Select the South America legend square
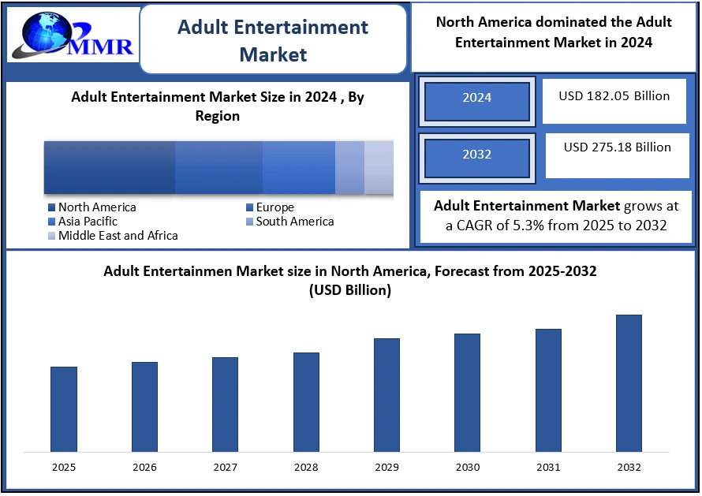702x496 pixels. click(x=249, y=222)
